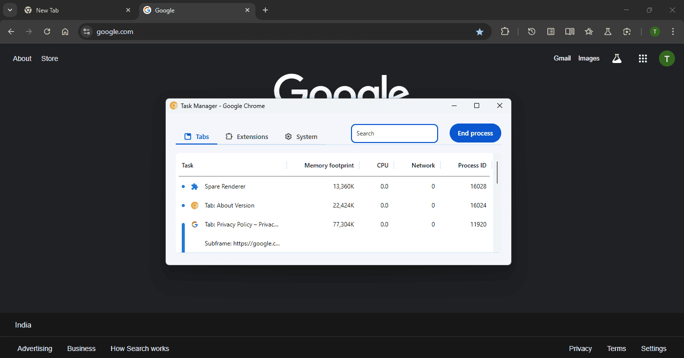
Task: View site information icon in address bar
Action: point(87,31)
